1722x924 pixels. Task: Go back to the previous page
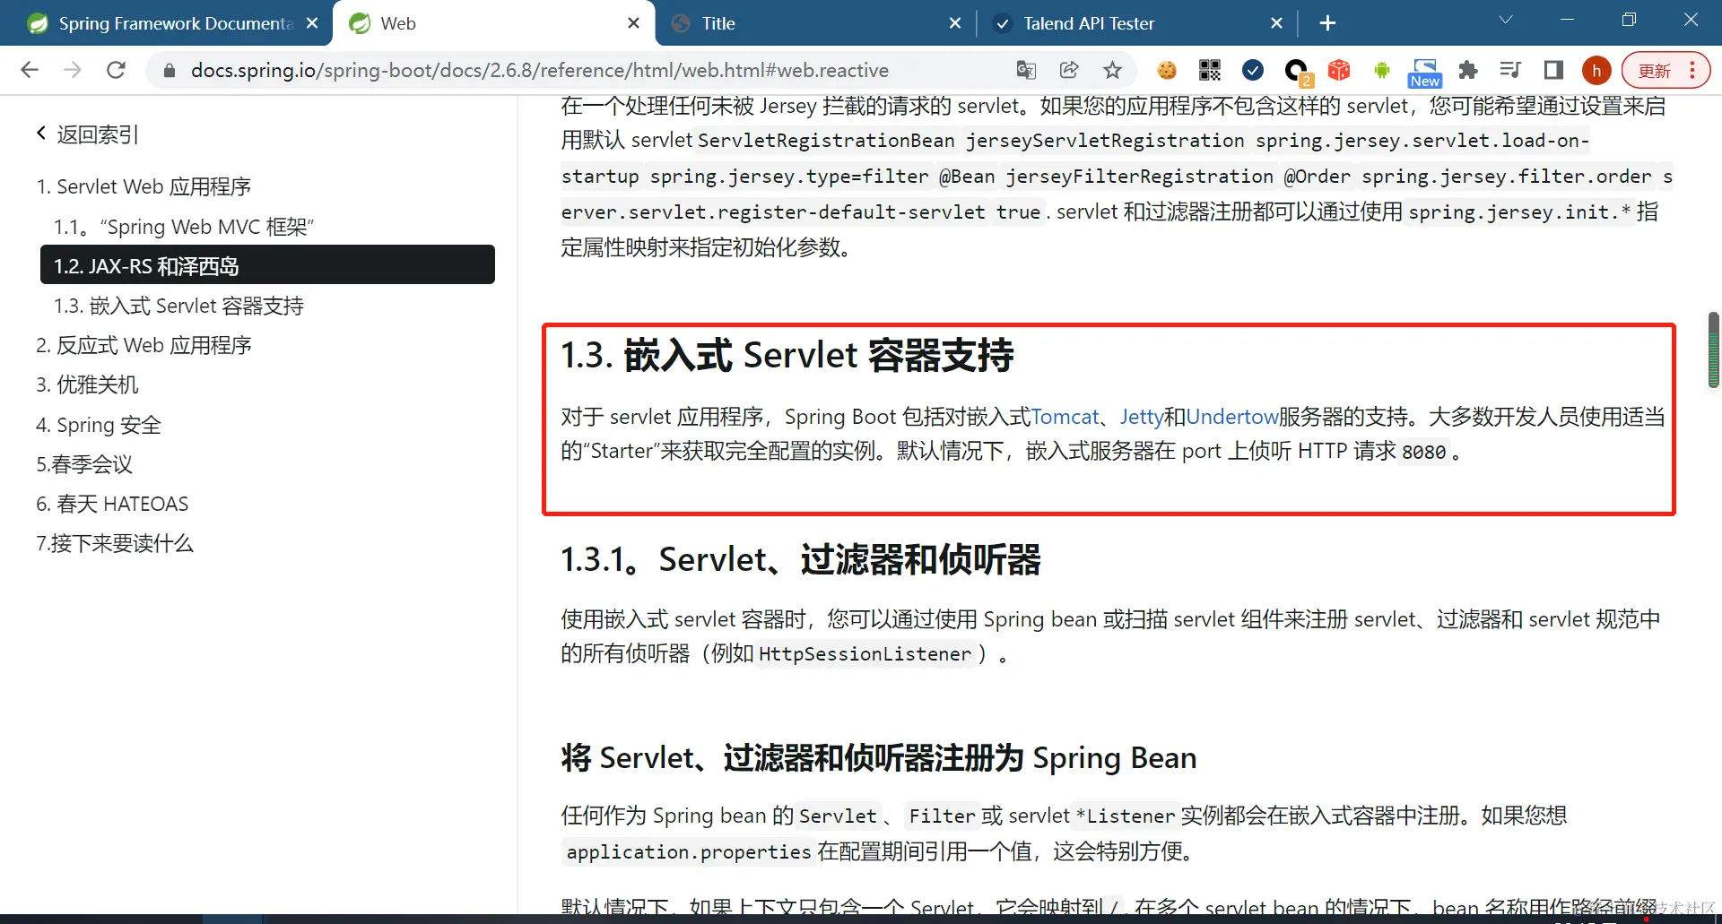(30, 70)
